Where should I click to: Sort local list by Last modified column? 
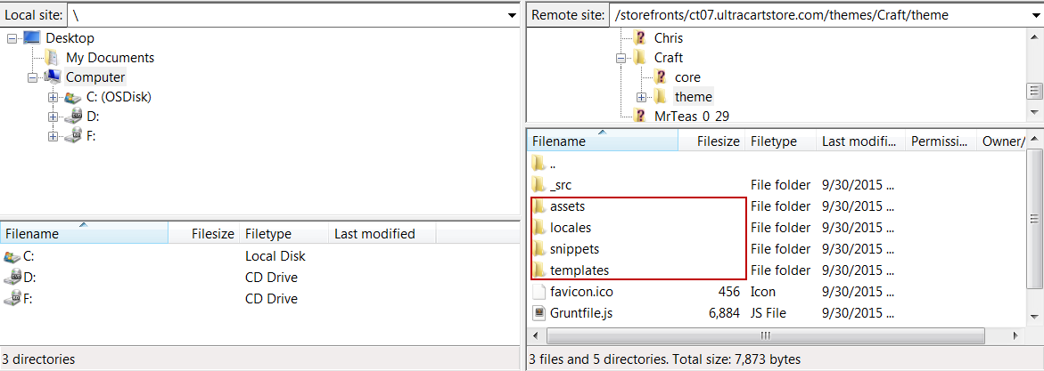[382, 233]
